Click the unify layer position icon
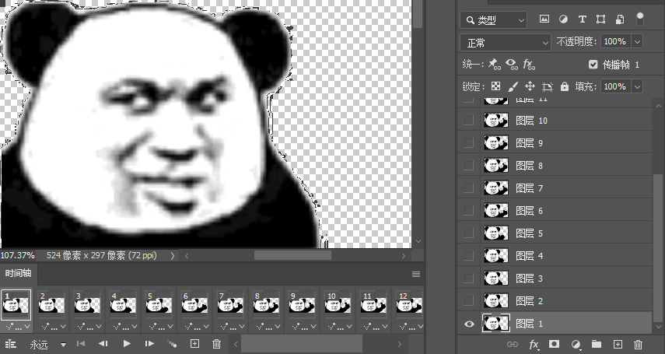Viewport: 665px width, 354px height. [494, 65]
